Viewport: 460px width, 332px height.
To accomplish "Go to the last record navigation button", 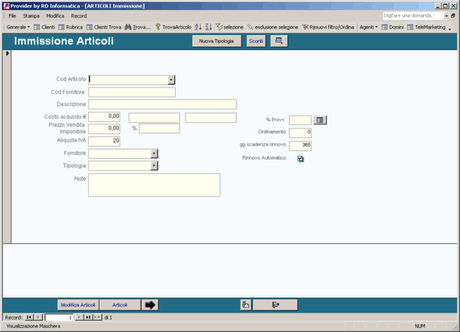I will click(x=88, y=317).
